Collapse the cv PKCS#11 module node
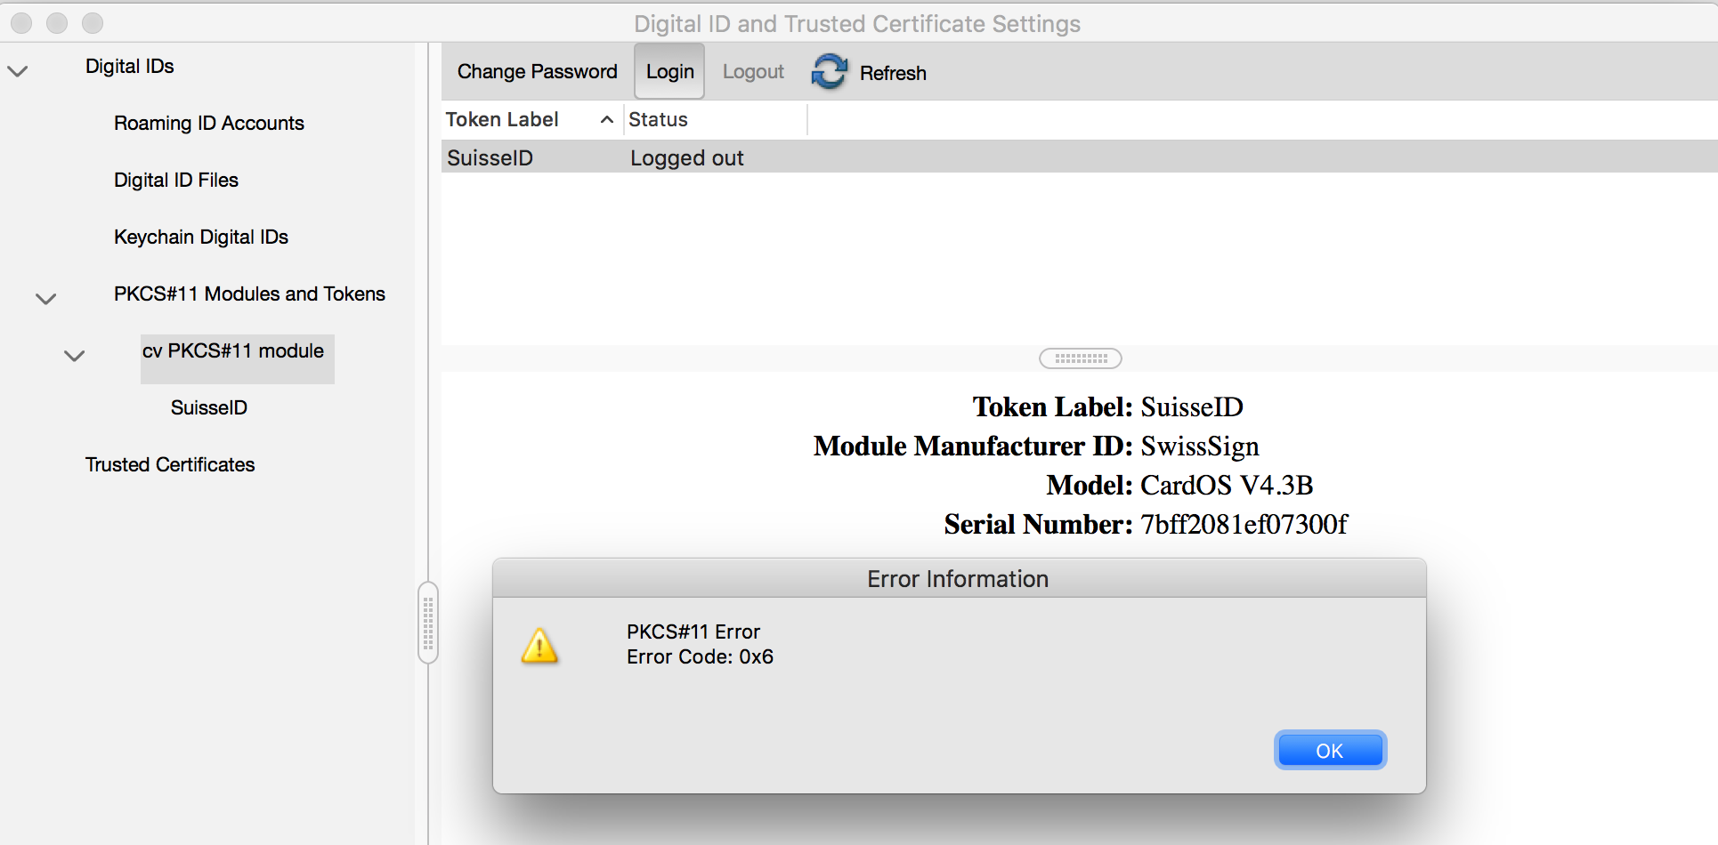The width and height of the screenshot is (1718, 845). tap(75, 356)
